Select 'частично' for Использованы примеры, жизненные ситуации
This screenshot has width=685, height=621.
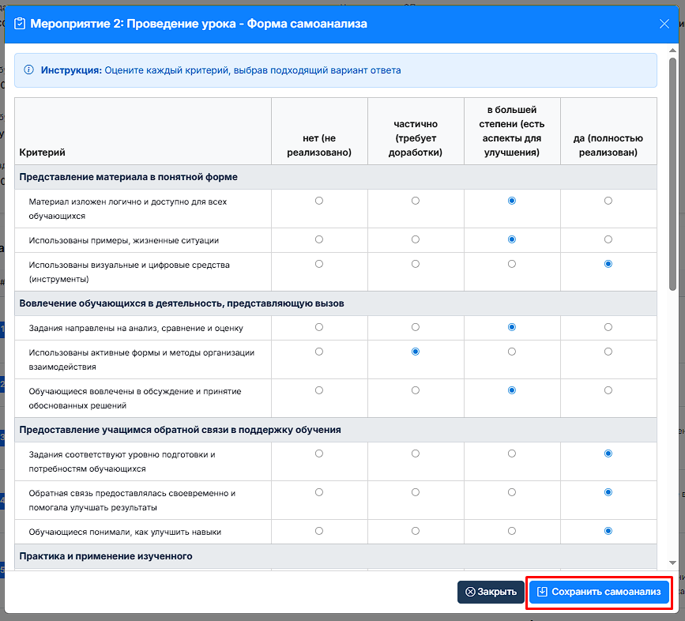click(416, 239)
